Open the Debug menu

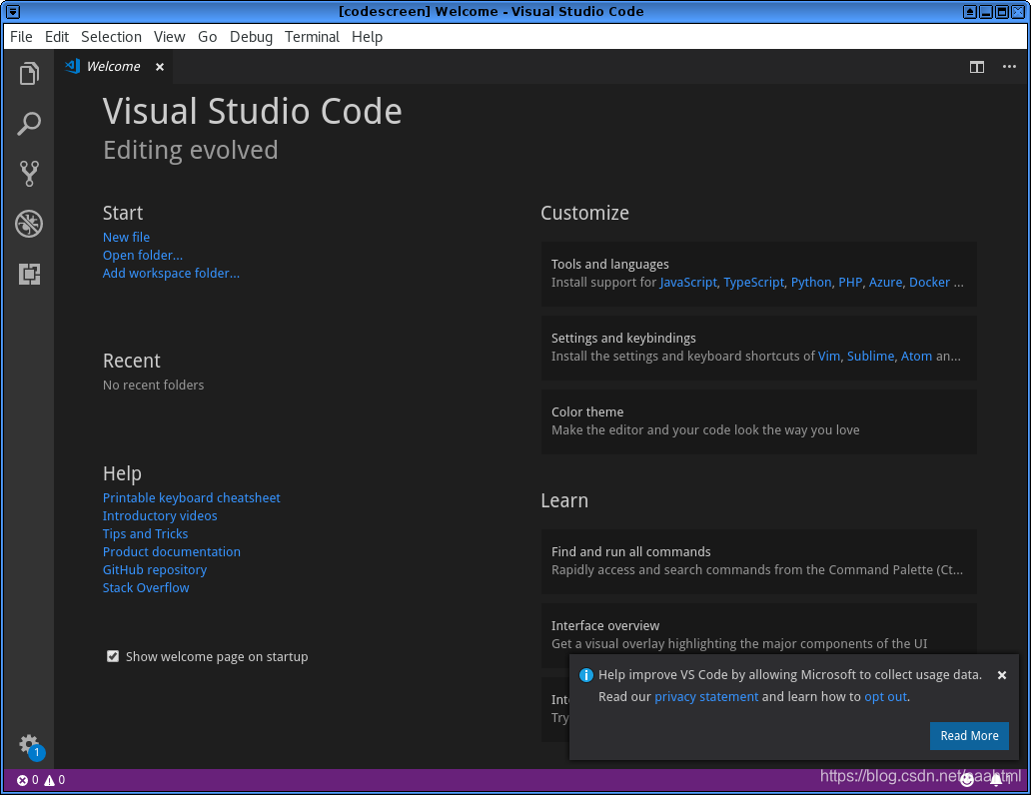[x=251, y=37]
